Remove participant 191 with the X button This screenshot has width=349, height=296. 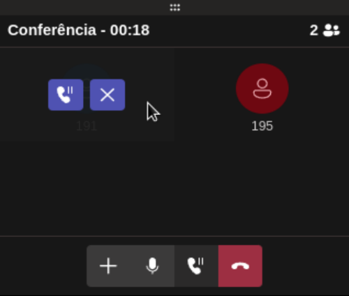[107, 95]
